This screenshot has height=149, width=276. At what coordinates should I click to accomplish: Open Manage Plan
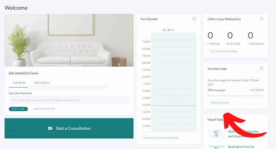point(219,103)
